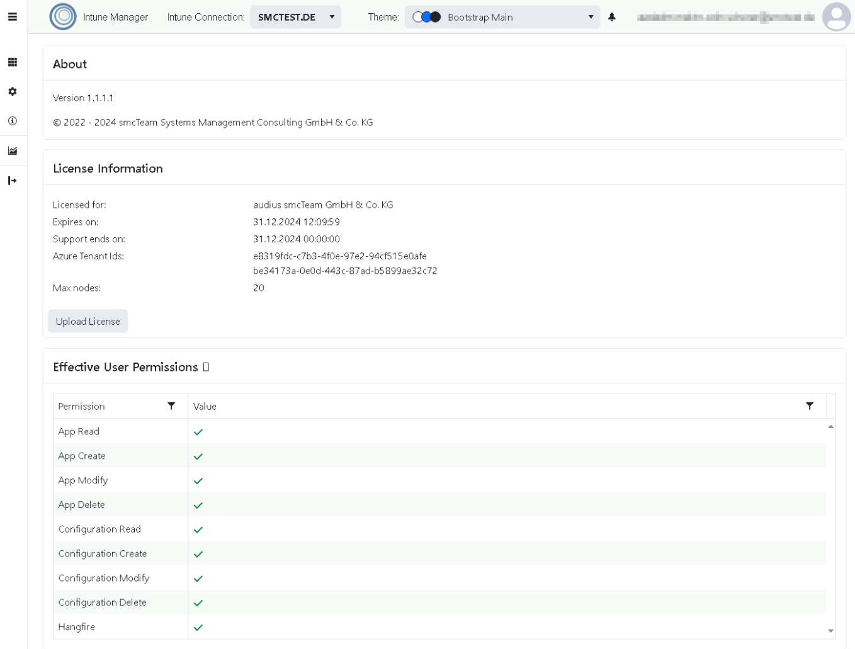This screenshot has width=855, height=649.
Task: Click the Version 1.1.1.1 text
Action: [x=83, y=98]
